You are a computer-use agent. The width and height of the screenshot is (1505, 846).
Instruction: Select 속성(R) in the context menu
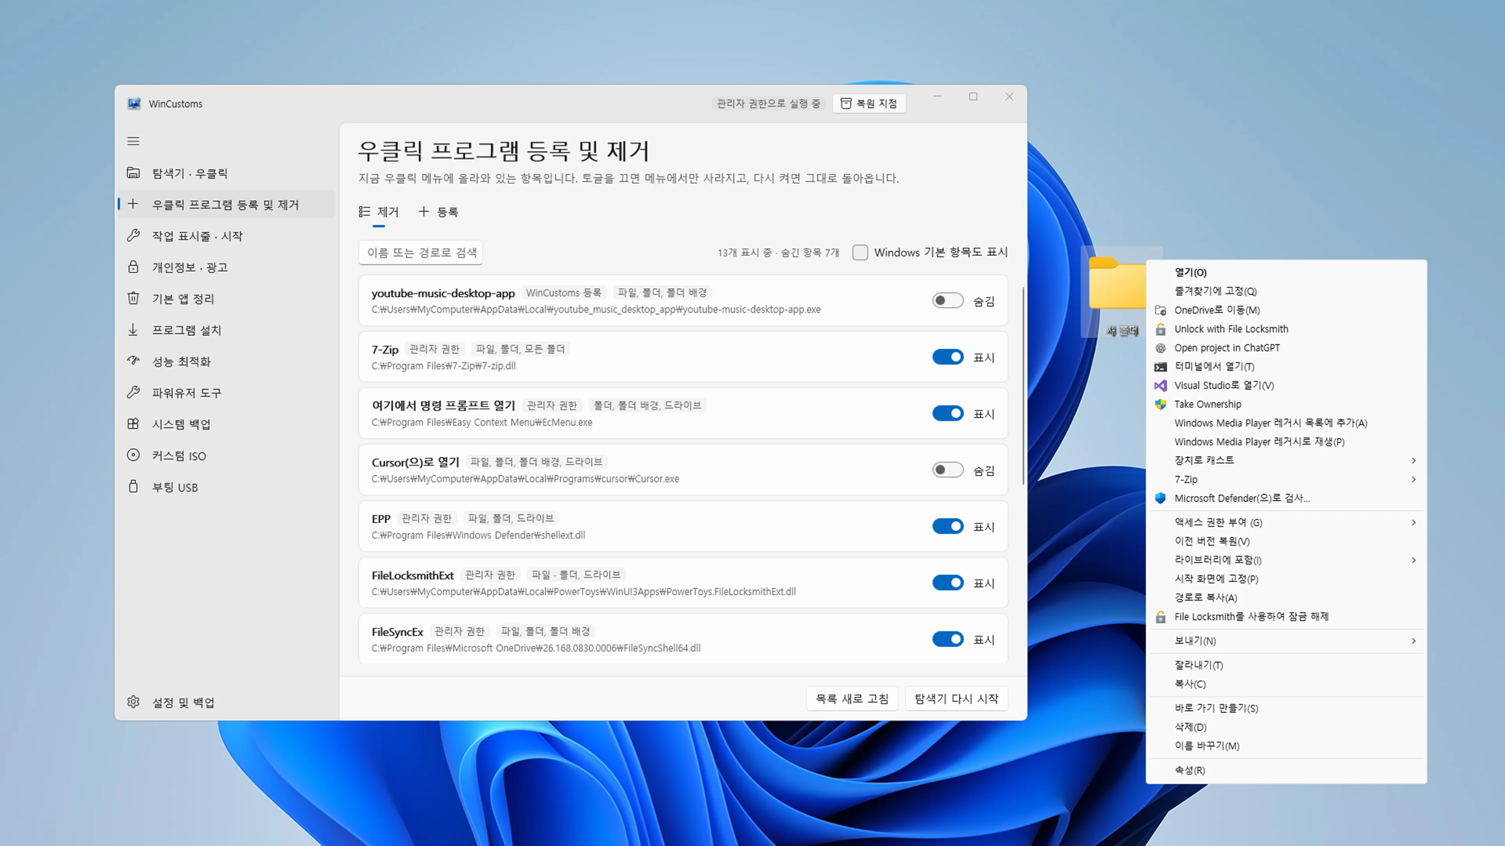coord(1286,770)
